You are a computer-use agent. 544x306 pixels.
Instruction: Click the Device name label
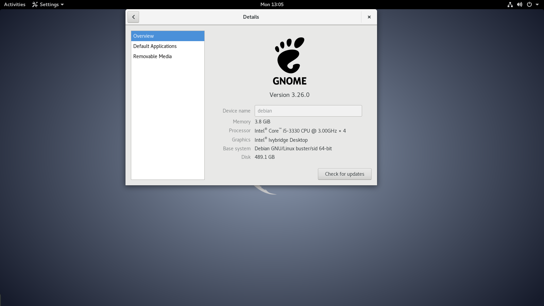[x=237, y=111]
